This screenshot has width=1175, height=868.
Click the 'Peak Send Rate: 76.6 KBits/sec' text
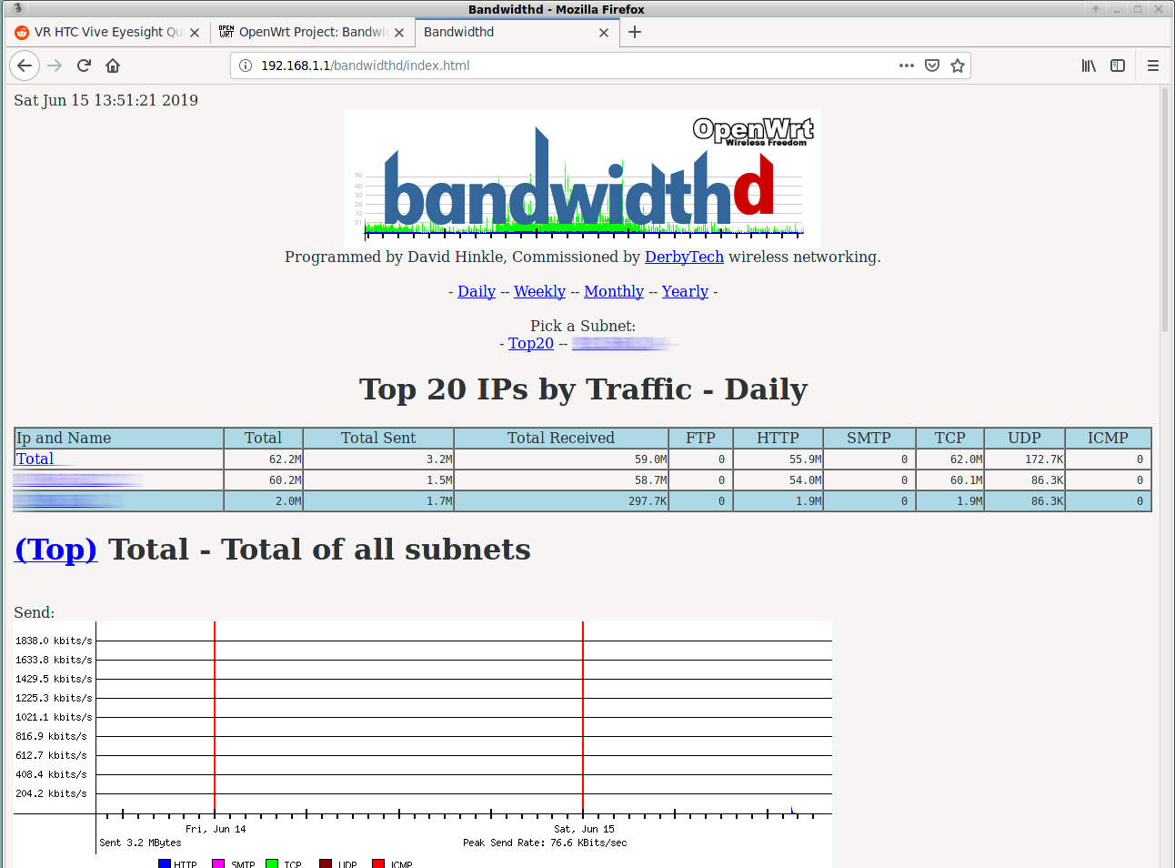(545, 843)
